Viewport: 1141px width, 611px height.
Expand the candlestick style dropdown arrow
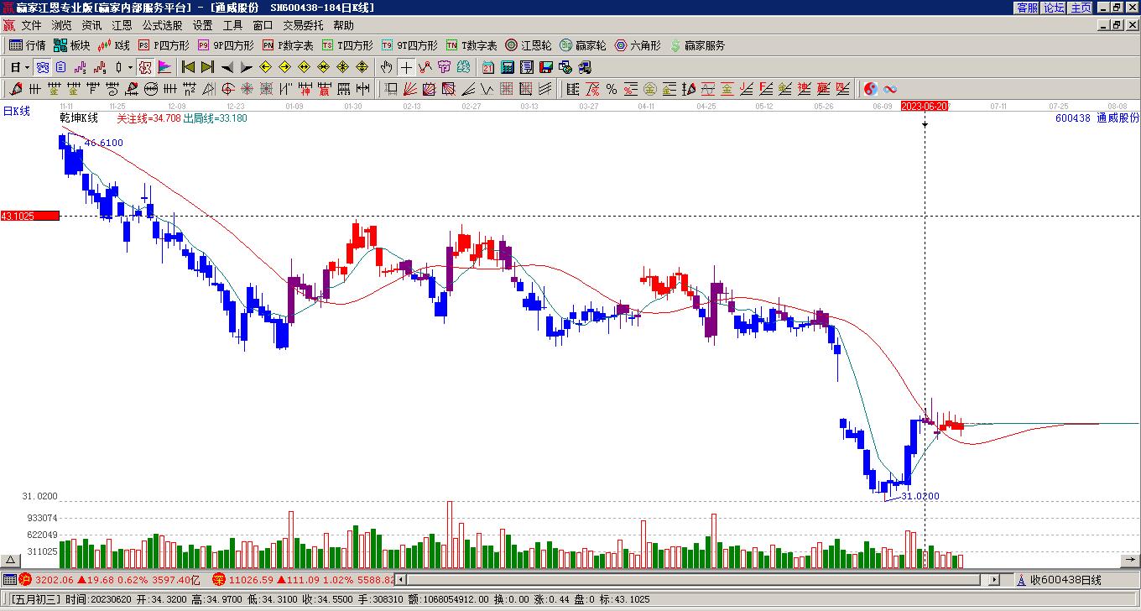tap(130, 67)
